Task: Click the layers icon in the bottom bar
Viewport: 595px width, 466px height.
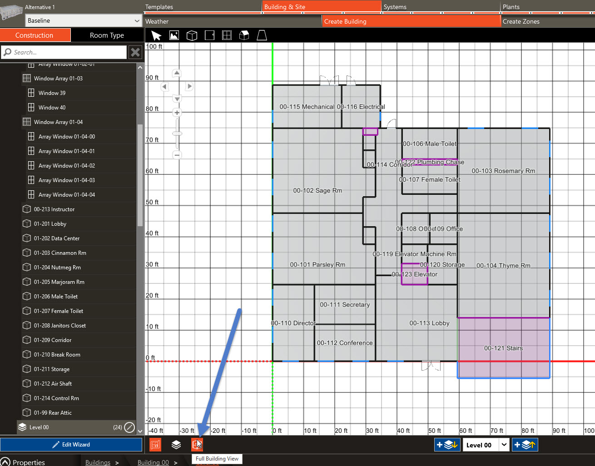Action: [176, 445]
